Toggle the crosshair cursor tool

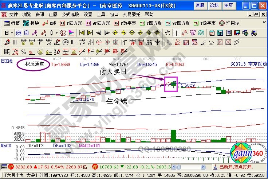pos(176,33)
